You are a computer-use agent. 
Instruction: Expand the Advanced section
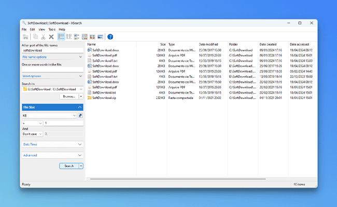click(x=52, y=155)
